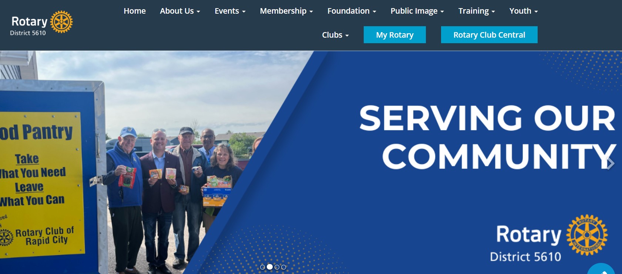Expand the About Us dropdown
622x274 pixels.
[x=180, y=11]
